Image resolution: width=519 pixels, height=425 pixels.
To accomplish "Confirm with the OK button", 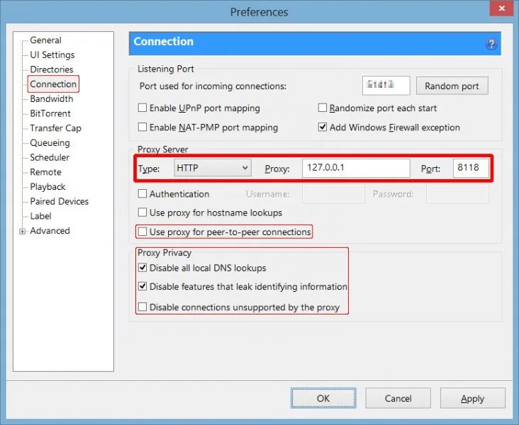I will click(x=323, y=398).
